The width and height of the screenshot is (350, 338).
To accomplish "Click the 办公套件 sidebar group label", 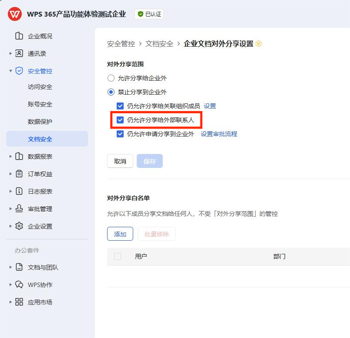I will [27, 250].
